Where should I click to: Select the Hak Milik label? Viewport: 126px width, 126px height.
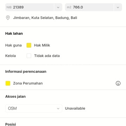42,45
